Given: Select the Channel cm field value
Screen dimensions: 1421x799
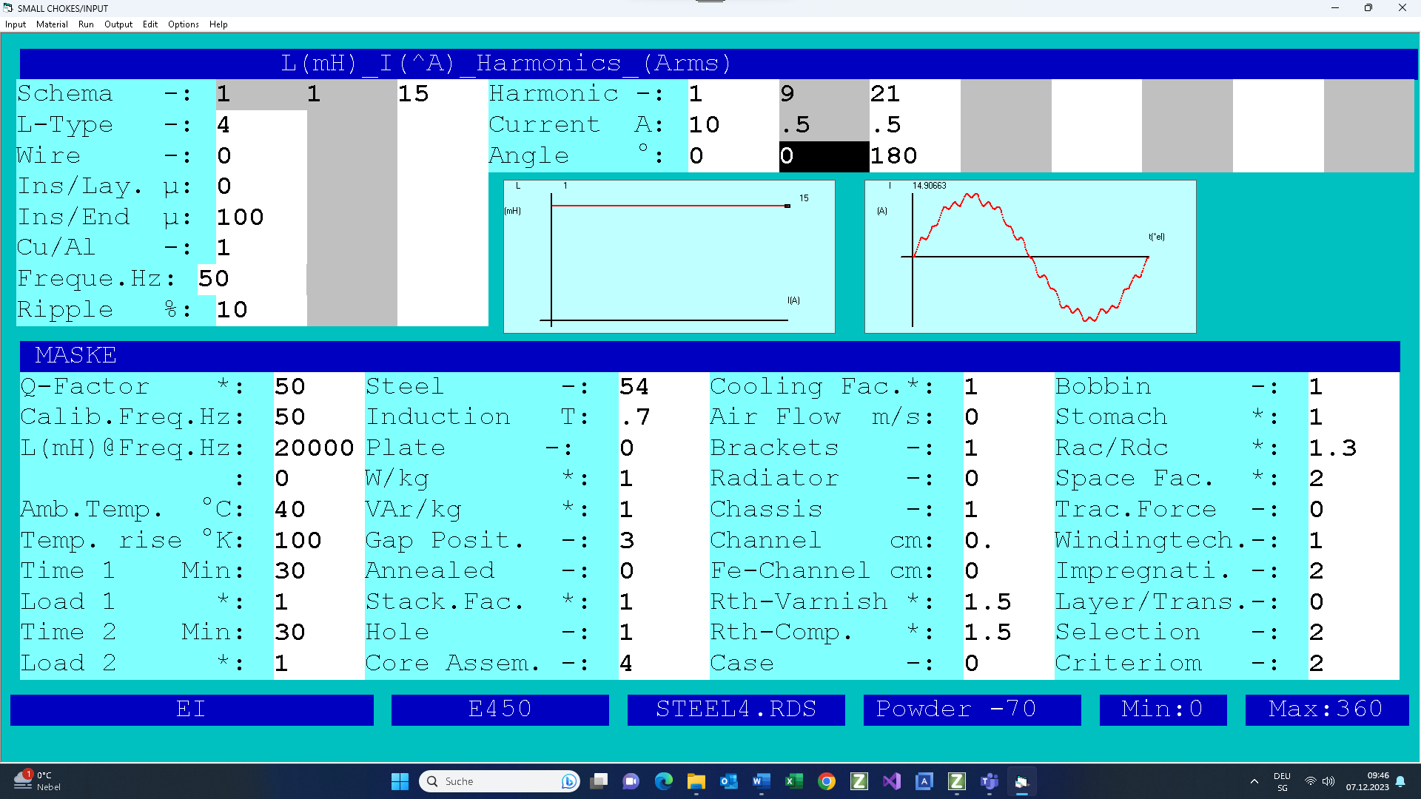Looking at the screenshot, I should point(1009,541).
